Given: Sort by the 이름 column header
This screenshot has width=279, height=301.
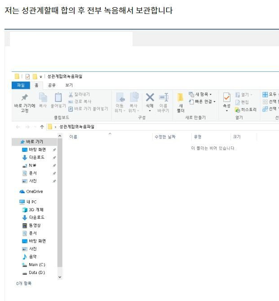Looking at the screenshot, I should point(73,137).
